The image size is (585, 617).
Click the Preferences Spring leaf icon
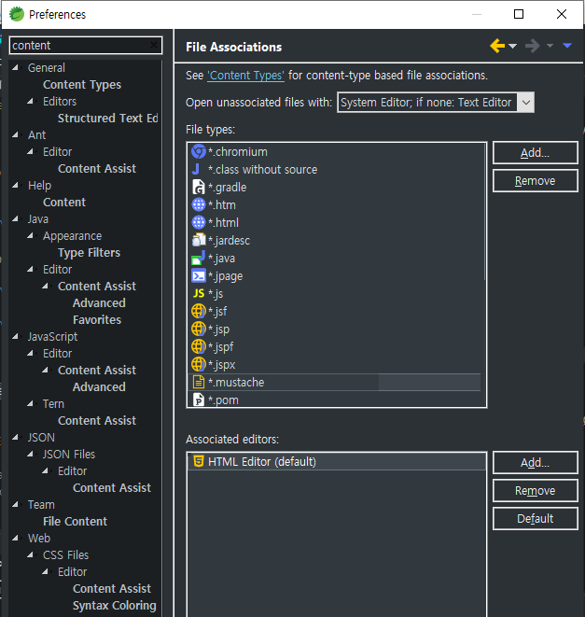coord(17,14)
